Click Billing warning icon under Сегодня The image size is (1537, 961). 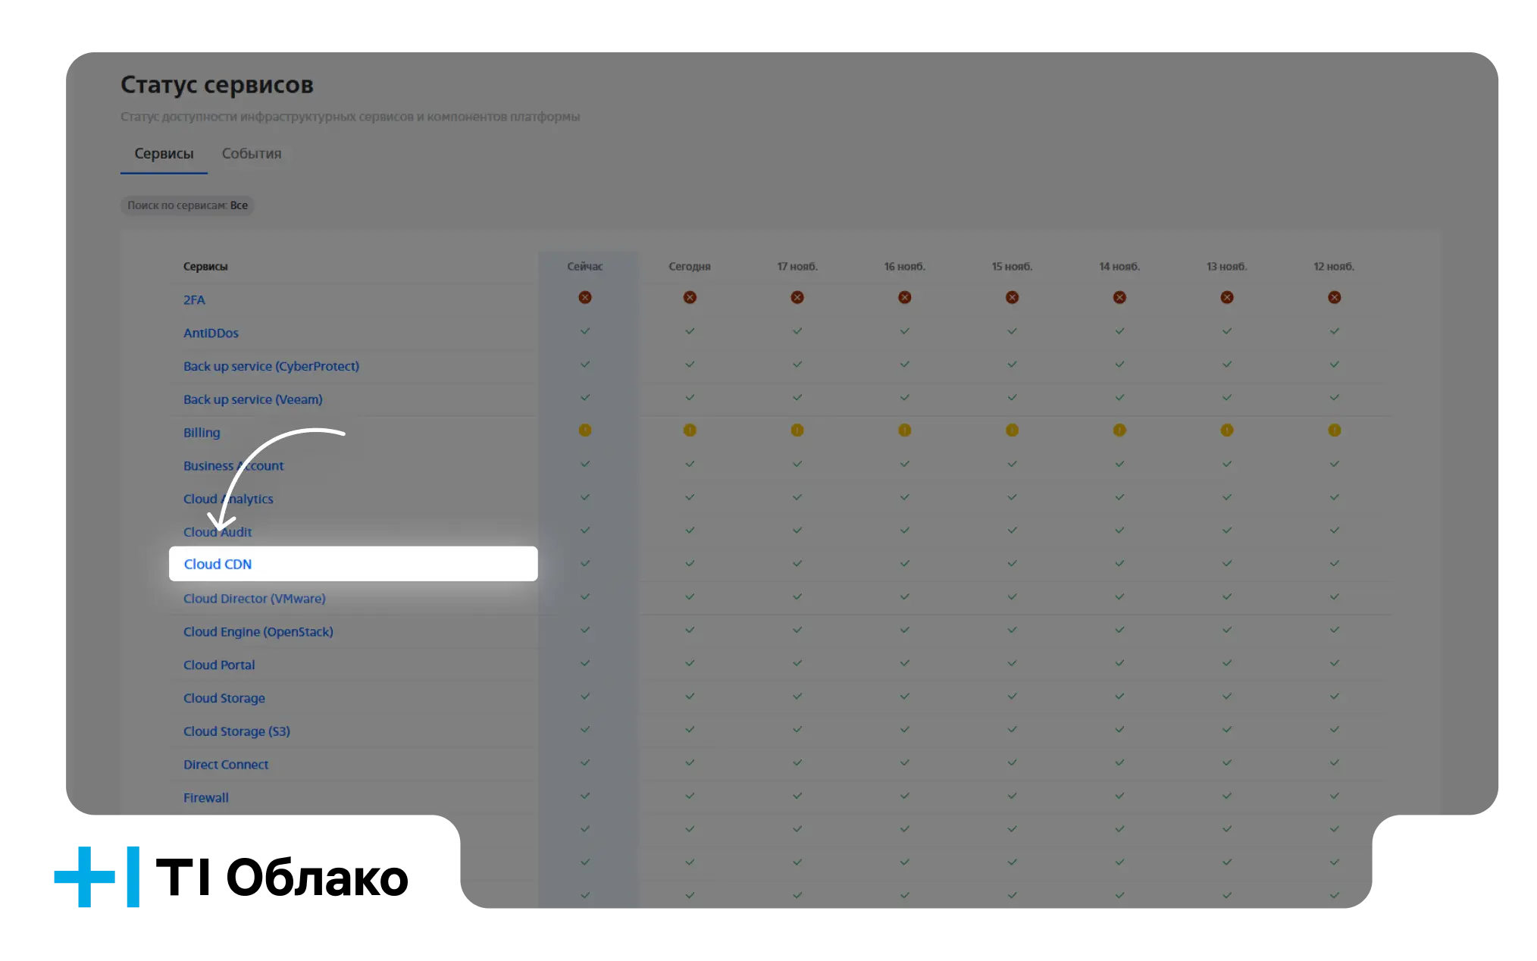(x=690, y=430)
